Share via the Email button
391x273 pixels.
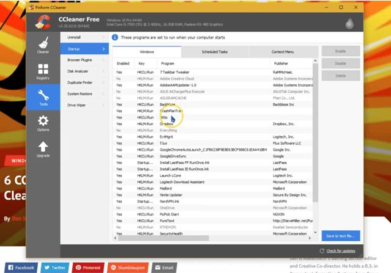164,268
